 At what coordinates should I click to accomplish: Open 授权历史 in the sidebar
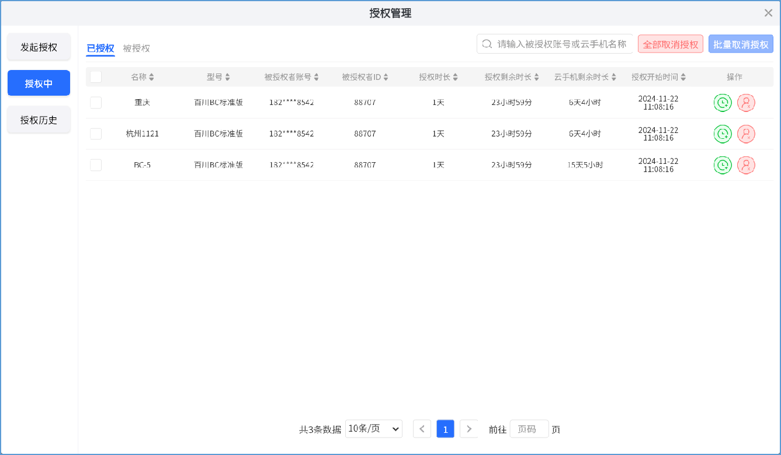(39, 120)
